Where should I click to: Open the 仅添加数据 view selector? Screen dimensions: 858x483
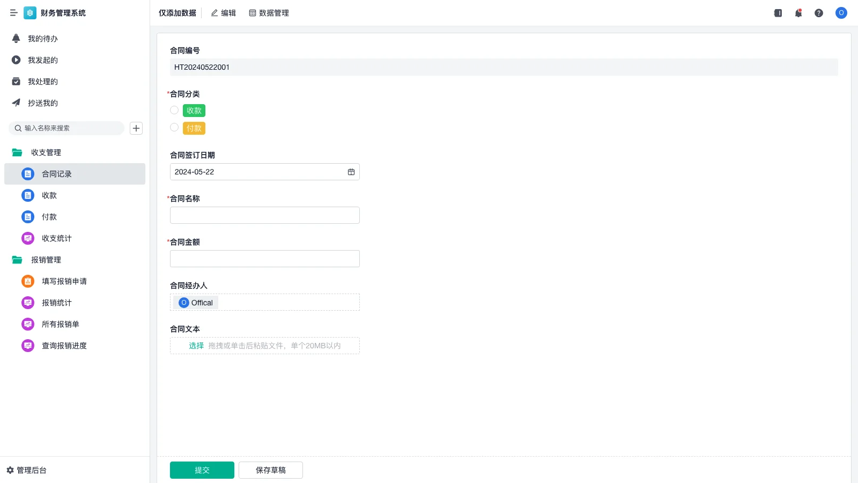pyautogui.click(x=177, y=13)
